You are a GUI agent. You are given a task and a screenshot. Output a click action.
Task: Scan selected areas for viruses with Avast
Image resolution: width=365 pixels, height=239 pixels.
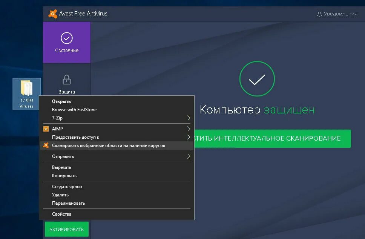pyautogui.click(x=117, y=146)
